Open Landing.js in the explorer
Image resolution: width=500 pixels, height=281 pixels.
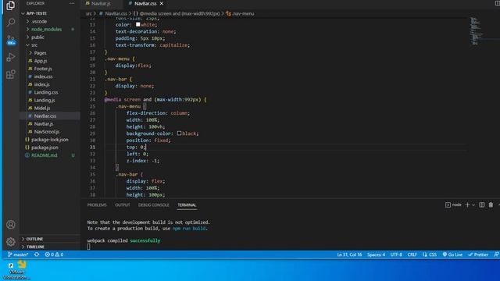pos(45,100)
